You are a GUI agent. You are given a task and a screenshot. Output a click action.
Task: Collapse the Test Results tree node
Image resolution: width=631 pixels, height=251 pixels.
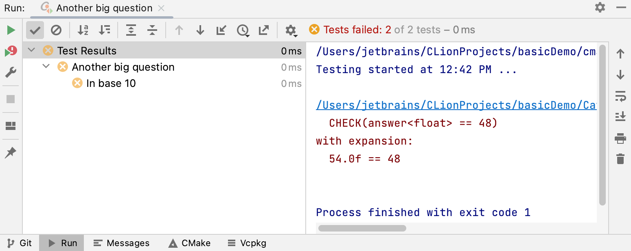point(31,51)
